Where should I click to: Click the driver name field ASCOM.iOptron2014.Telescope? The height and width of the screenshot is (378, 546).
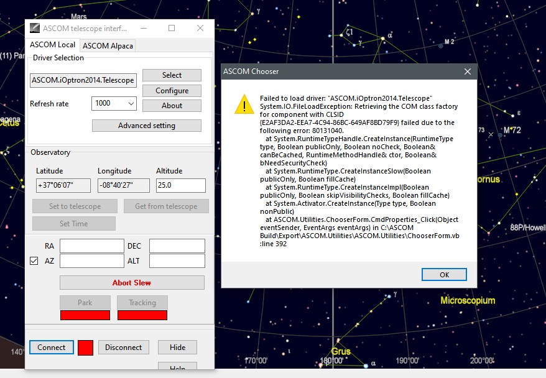pos(83,80)
